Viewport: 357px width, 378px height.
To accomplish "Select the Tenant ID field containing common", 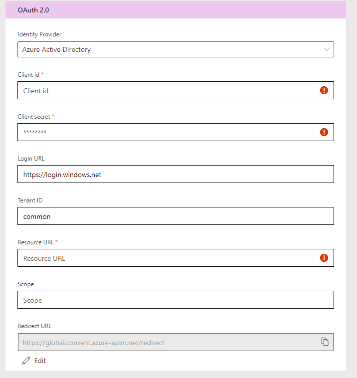I will 176,216.
